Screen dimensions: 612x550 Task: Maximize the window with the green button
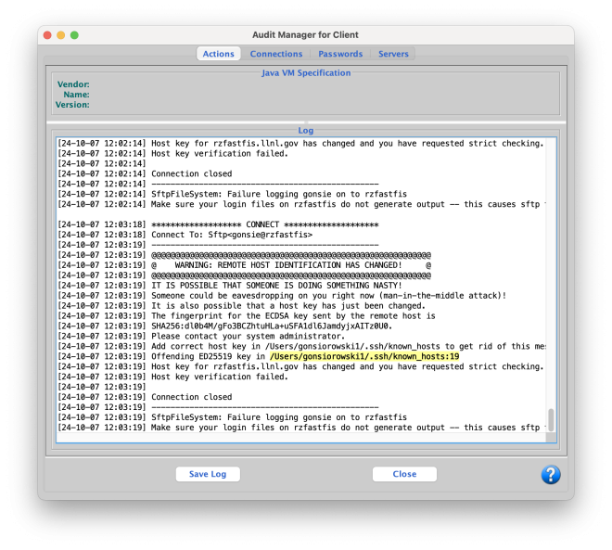74,34
